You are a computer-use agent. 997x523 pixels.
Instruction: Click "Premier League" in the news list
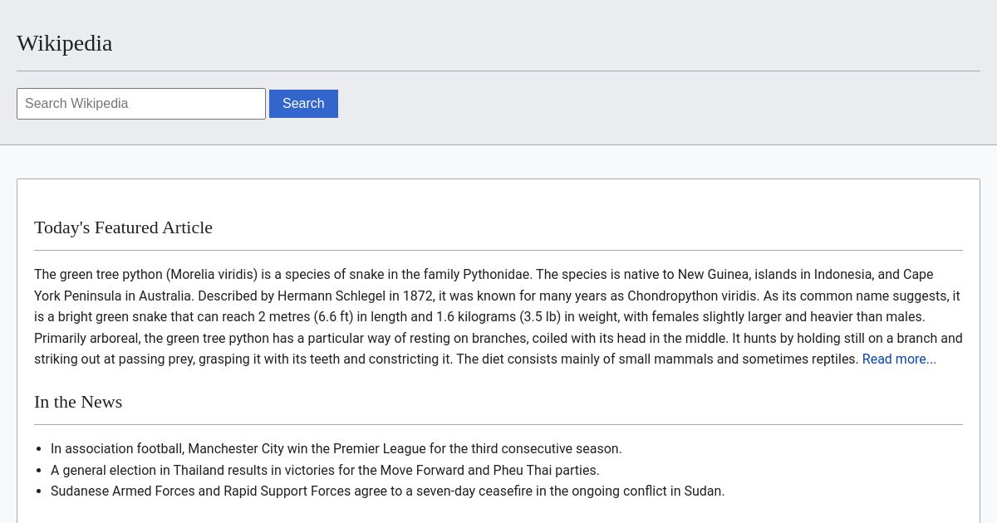(379, 449)
